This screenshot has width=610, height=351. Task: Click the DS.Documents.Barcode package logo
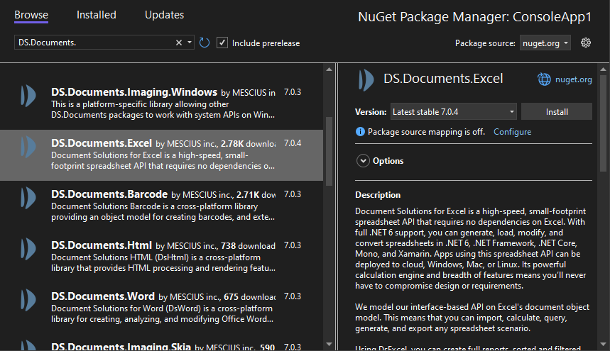28,198
